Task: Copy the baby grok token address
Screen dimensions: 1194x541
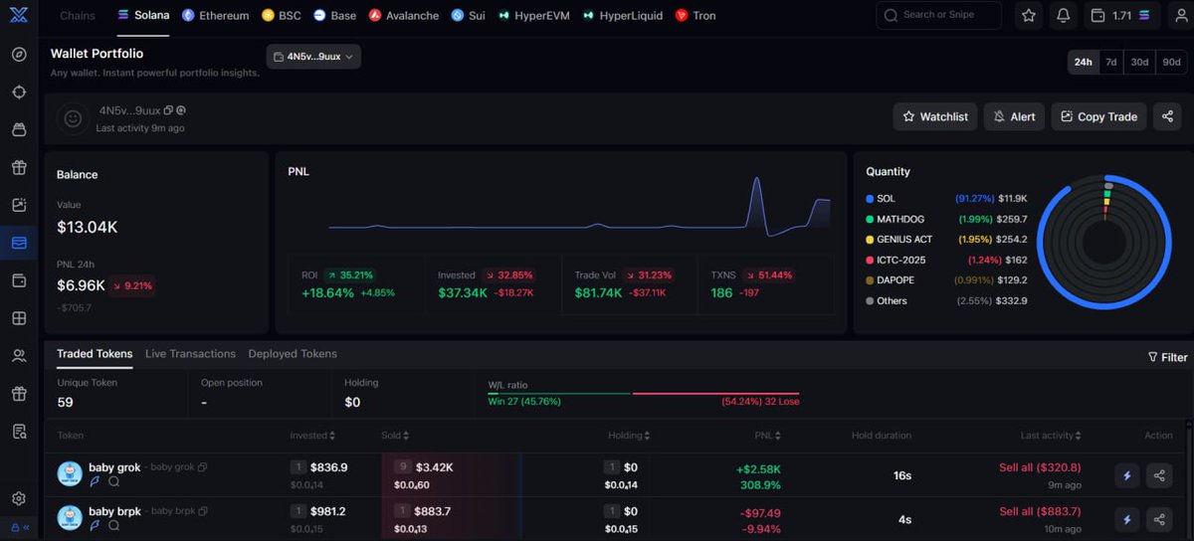Action: tap(202, 467)
